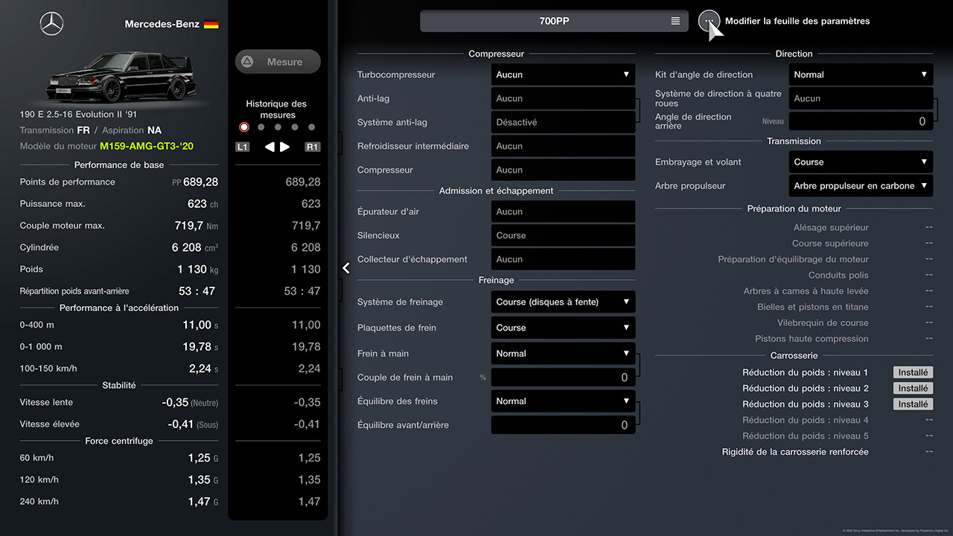This screenshot has width=953, height=536.
Task: Click Installé for Réduction du poids niveau 2
Action: click(x=914, y=388)
